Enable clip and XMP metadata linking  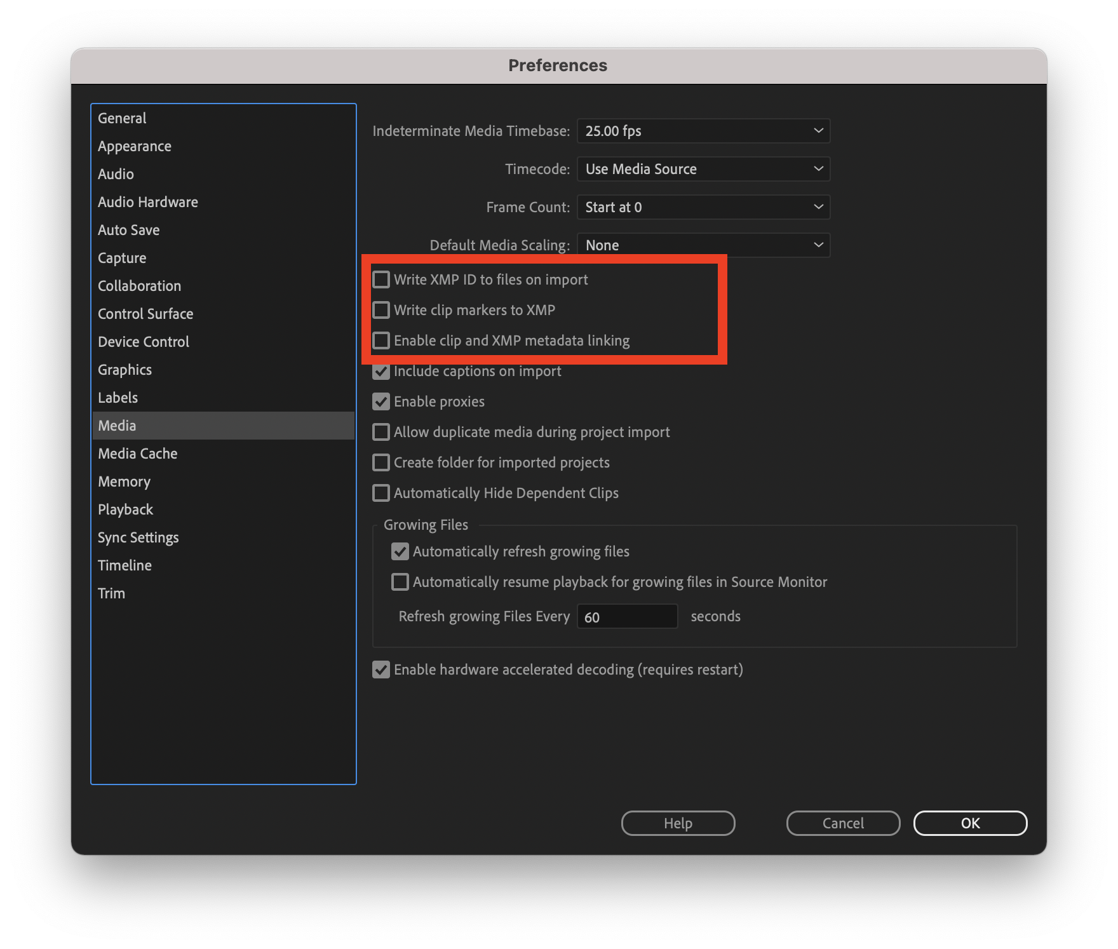[x=381, y=340]
